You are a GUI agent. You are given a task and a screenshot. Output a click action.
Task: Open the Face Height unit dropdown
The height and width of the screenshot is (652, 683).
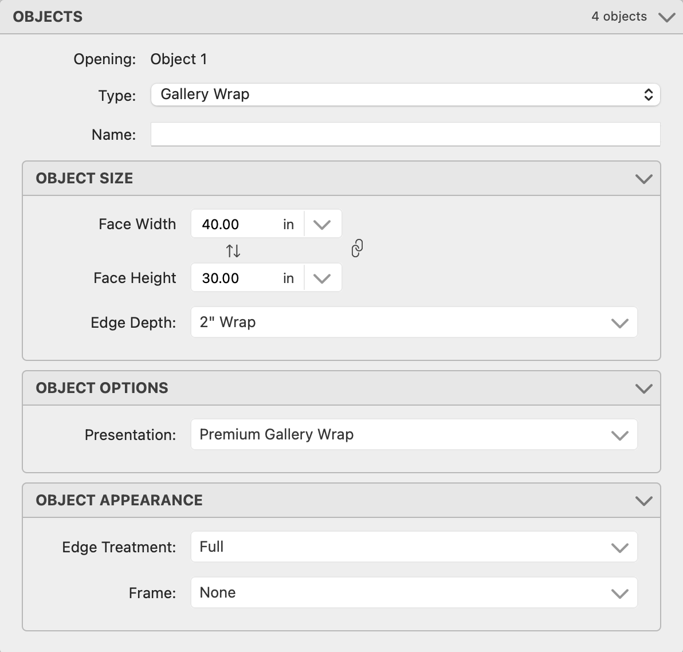[x=322, y=278]
